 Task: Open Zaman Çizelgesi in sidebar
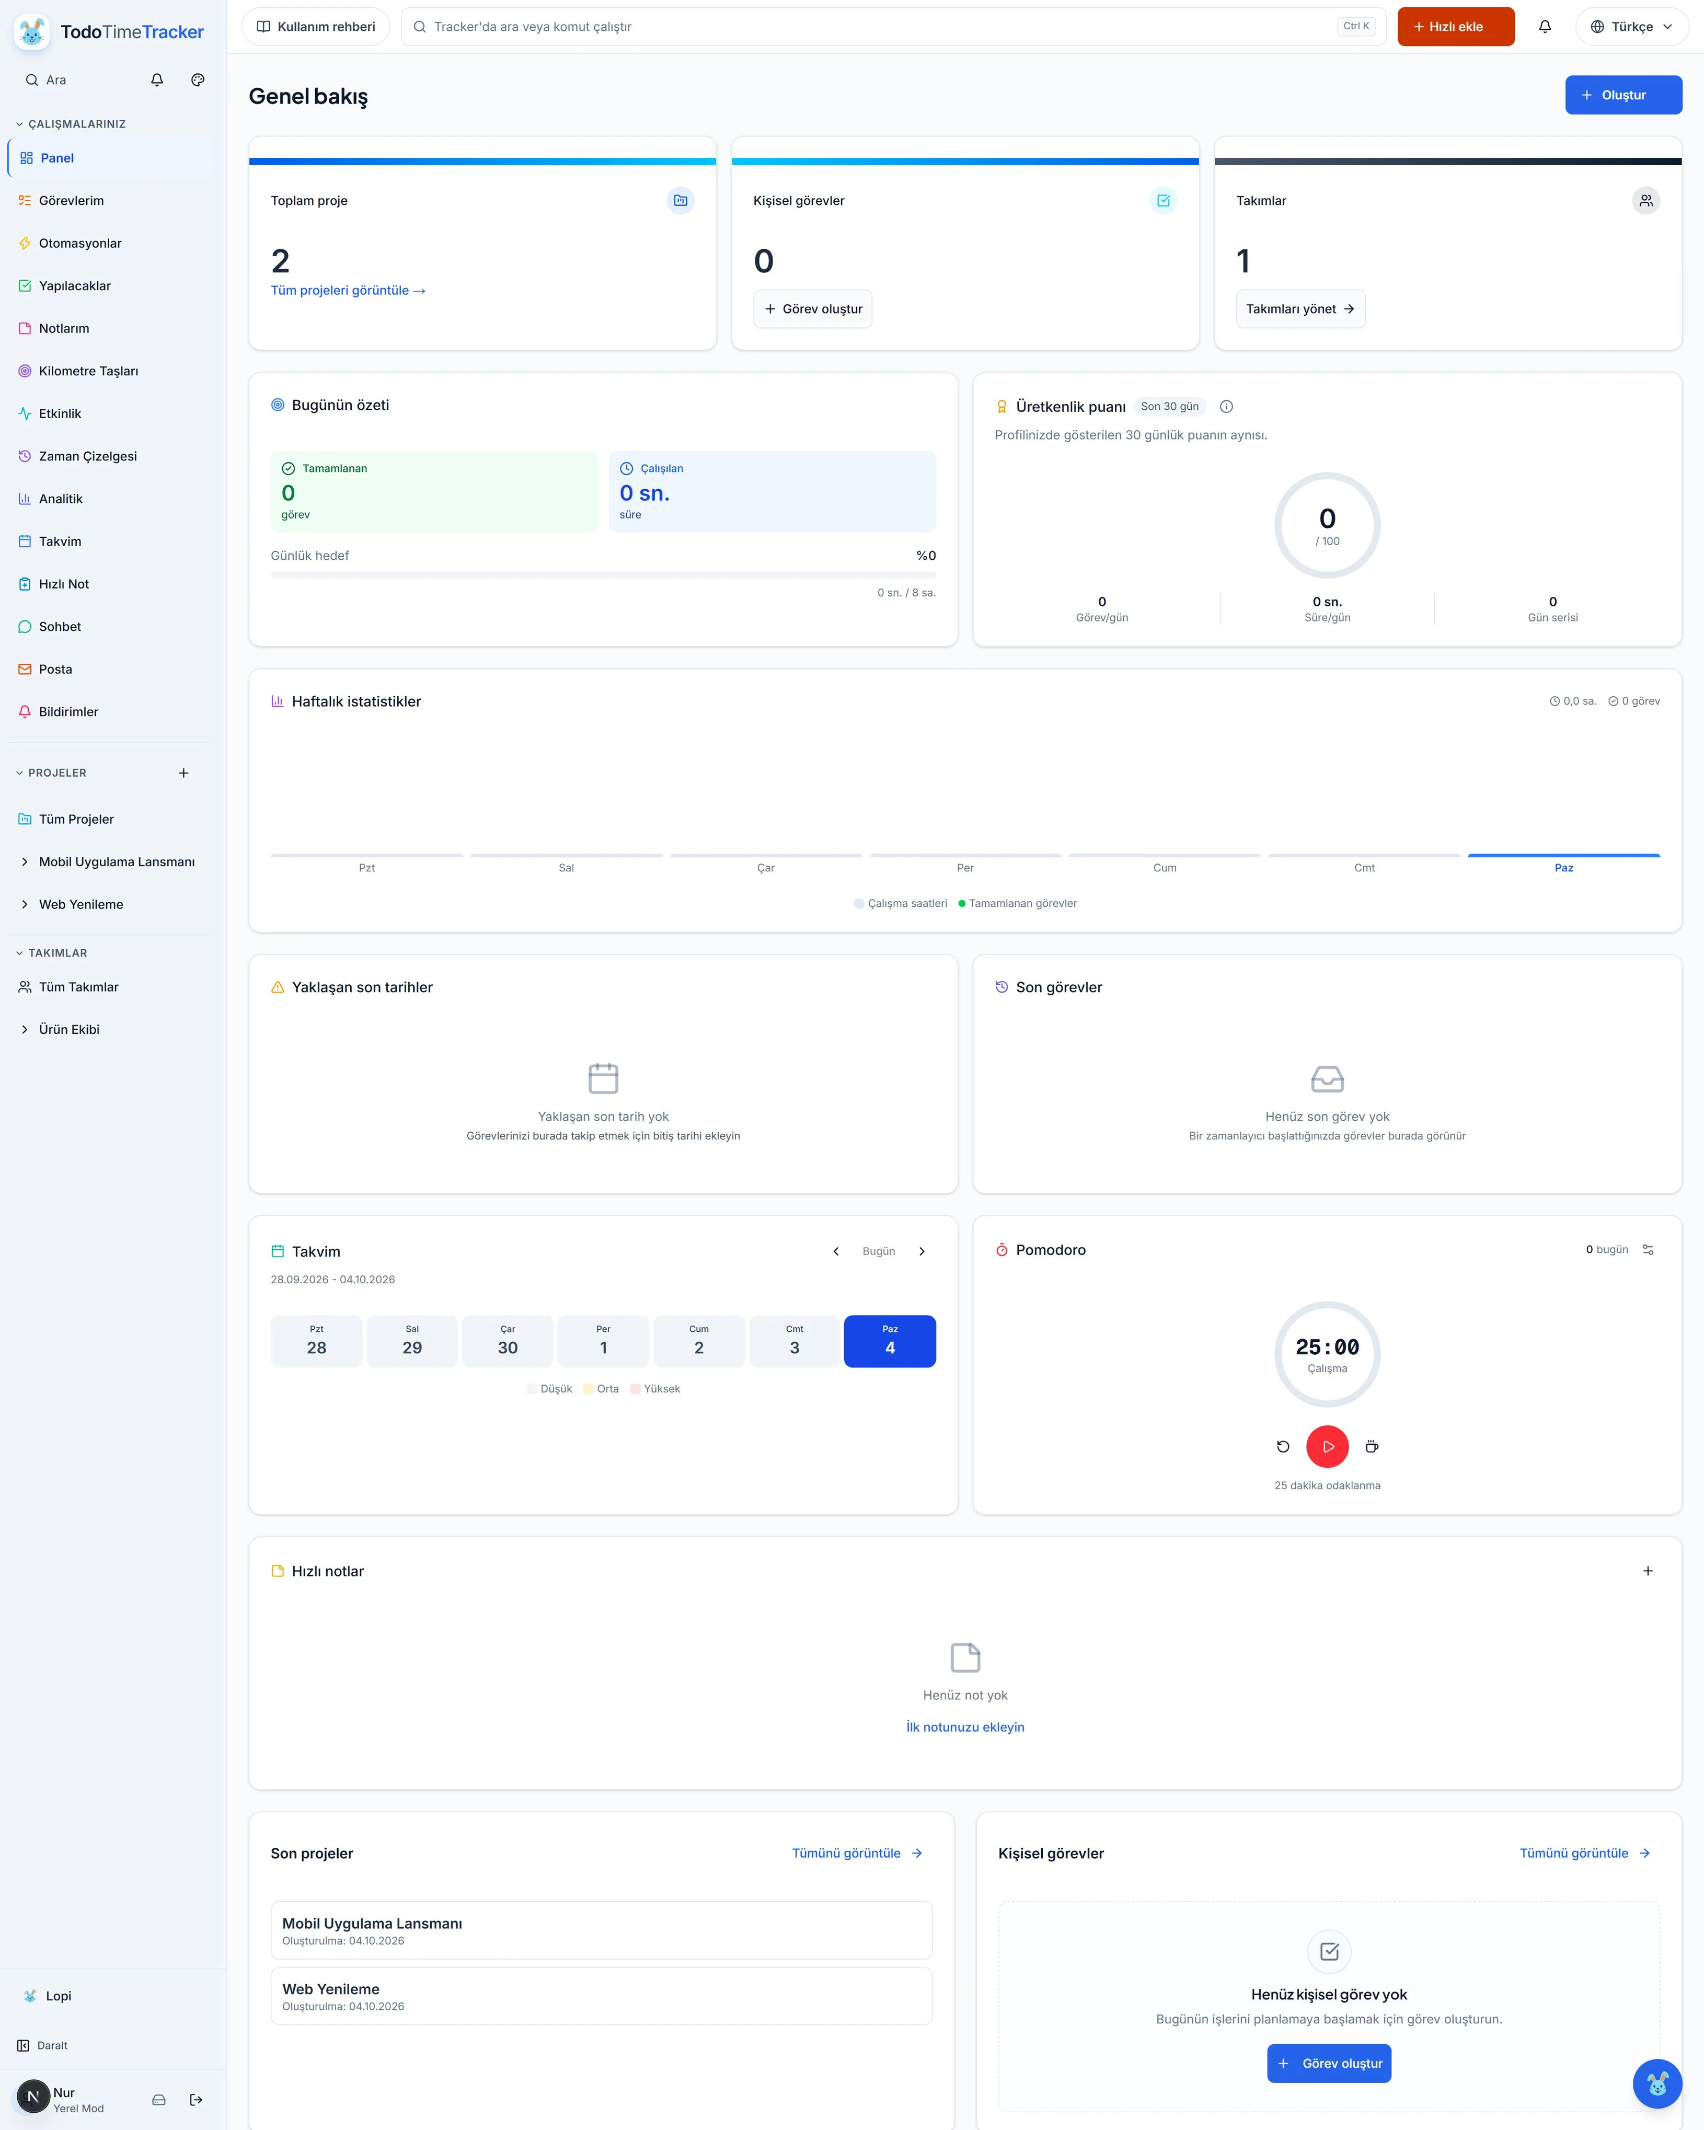110,456
